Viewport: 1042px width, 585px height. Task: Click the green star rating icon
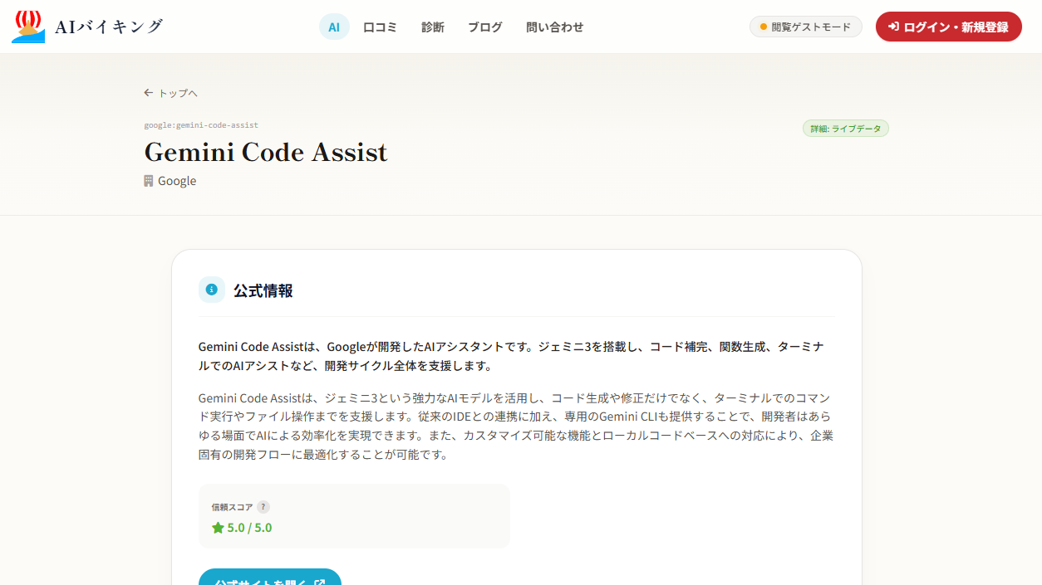218,528
